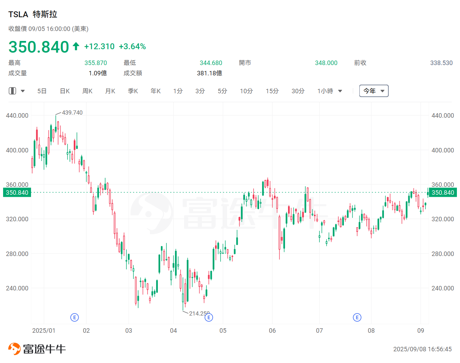This screenshot has width=460, height=363.
Task: Open the 5日 five-day view
Action: pyautogui.click(x=42, y=91)
